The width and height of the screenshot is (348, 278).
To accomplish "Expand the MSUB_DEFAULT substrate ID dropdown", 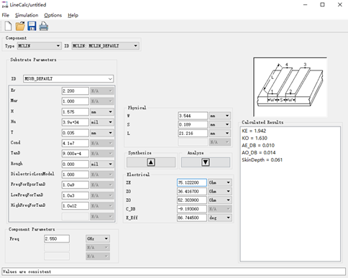I will [68, 78].
